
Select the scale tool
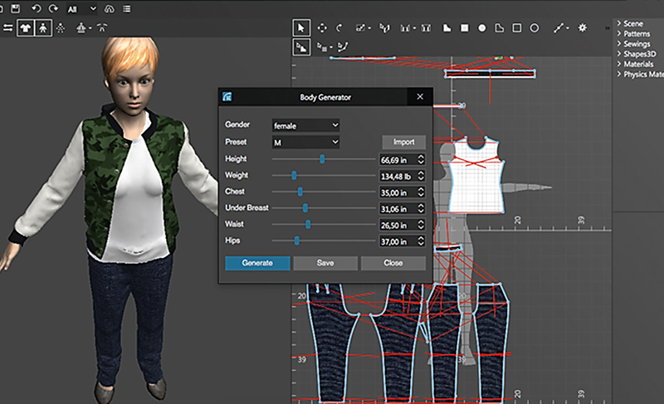360,28
